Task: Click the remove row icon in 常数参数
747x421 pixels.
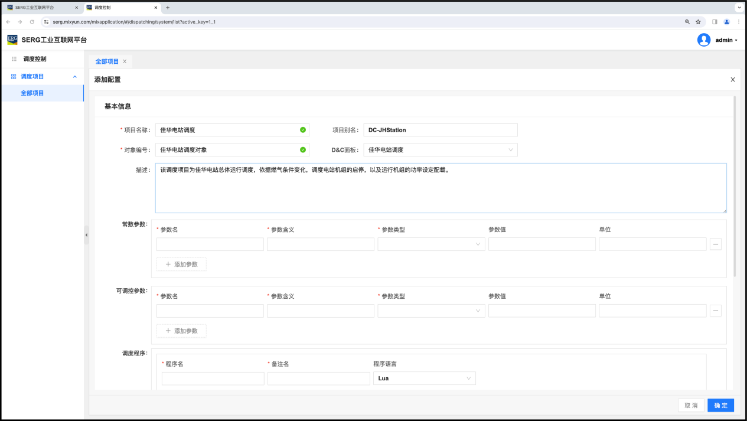Action: (715, 244)
